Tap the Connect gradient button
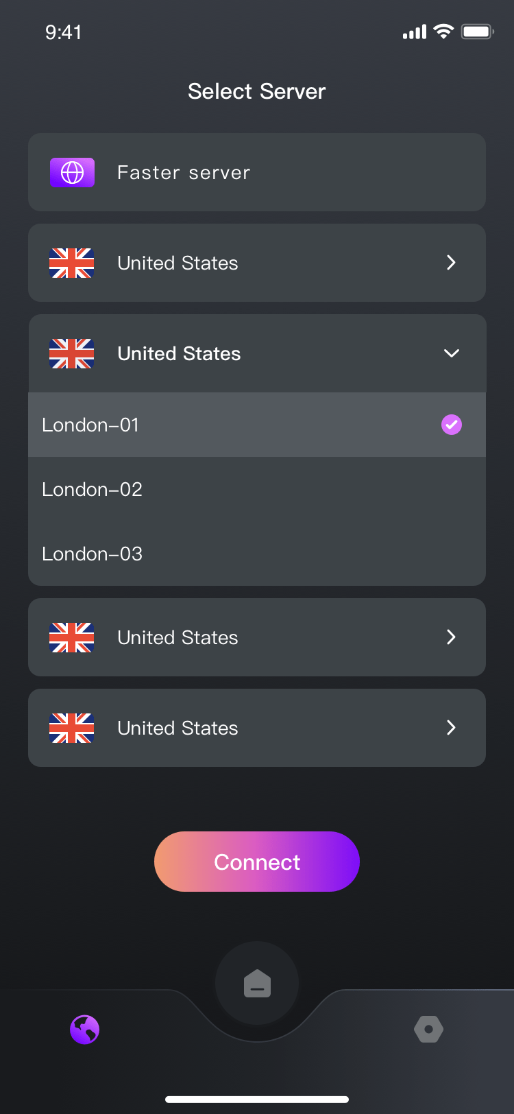This screenshot has height=1114, width=514. (257, 862)
